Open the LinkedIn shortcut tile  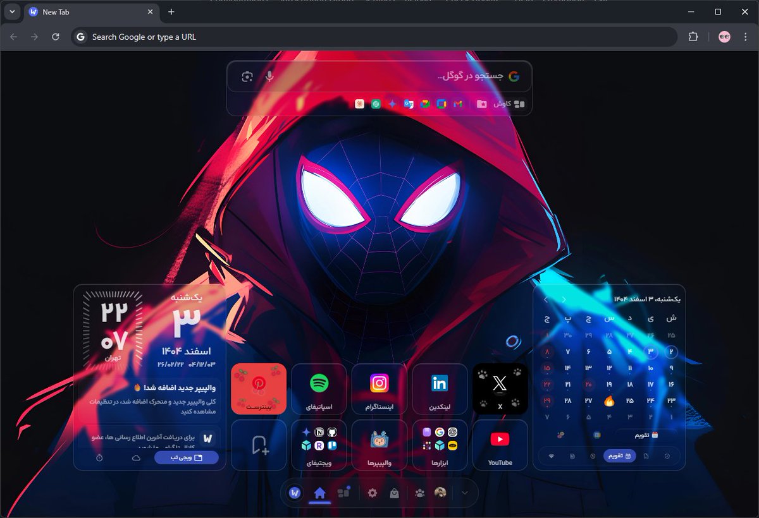coord(440,388)
